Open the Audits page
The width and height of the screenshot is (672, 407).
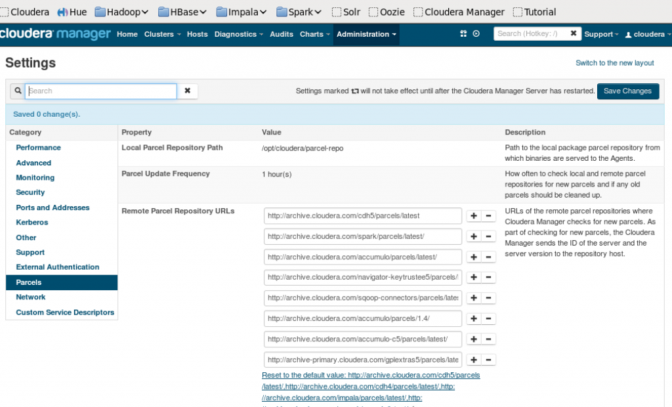pyautogui.click(x=282, y=34)
